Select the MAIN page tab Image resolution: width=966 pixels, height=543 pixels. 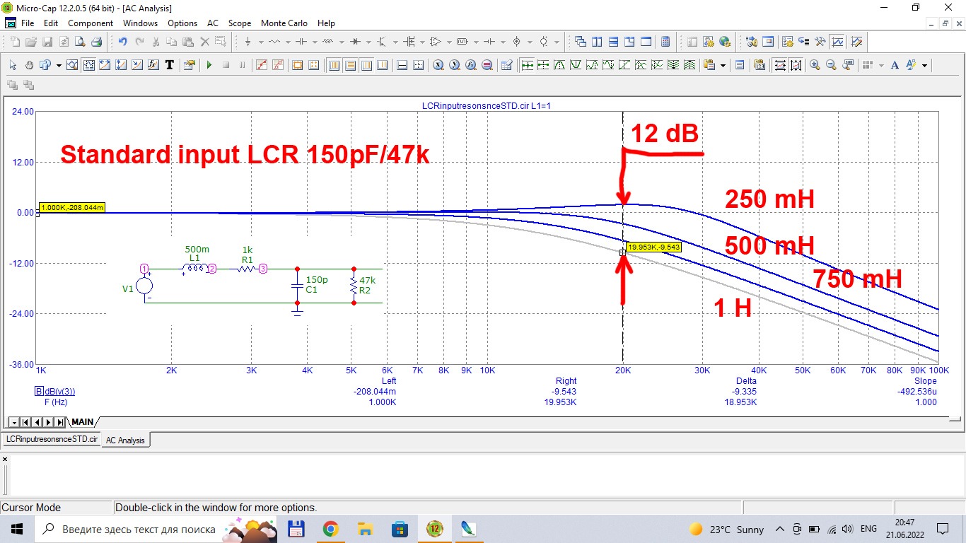pos(82,422)
